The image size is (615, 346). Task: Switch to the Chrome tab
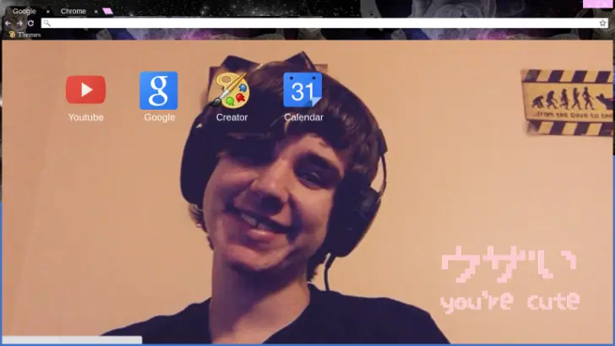[73, 11]
